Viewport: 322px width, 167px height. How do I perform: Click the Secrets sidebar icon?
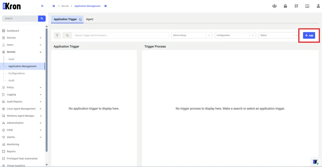pyautogui.click(x=3, y=52)
